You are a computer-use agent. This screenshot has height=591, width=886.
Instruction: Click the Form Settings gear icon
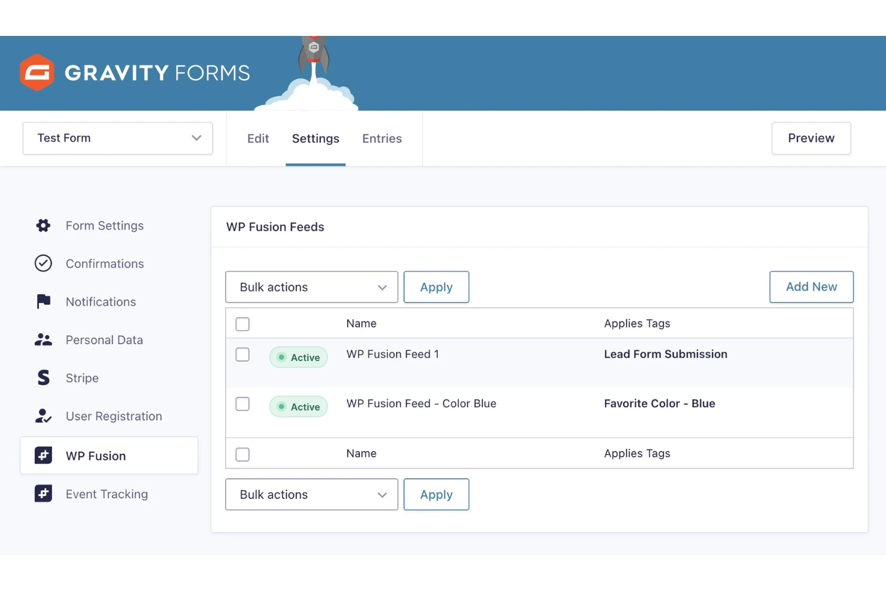tap(43, 226)
